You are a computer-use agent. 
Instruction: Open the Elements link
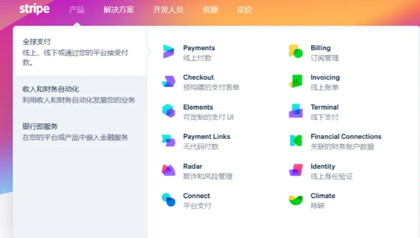198,107
